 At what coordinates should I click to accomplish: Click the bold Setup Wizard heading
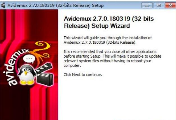click(x=109, y=22)
